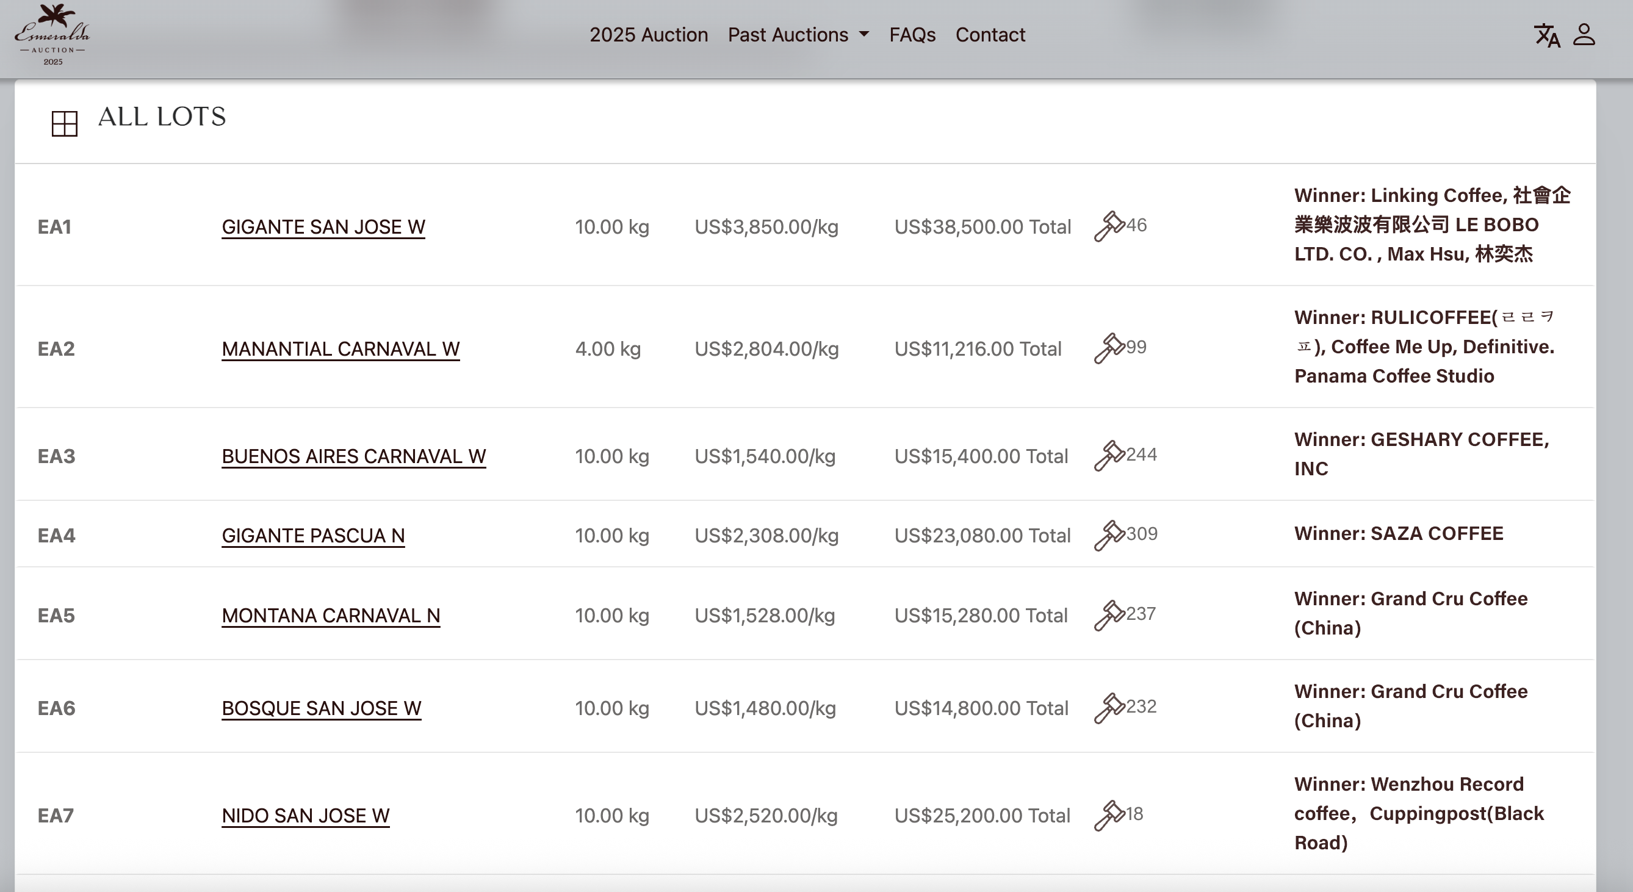Click the bid count 46

tap(1137, 225)
